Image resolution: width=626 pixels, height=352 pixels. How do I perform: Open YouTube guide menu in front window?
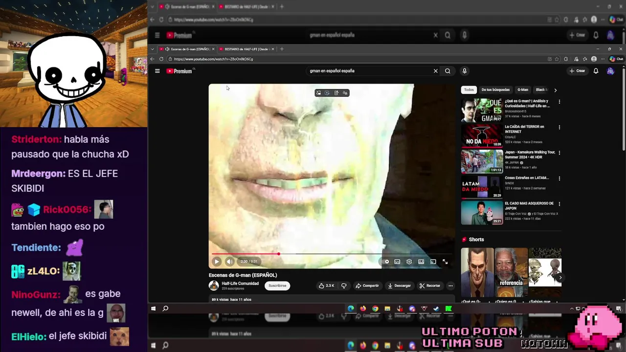pos(157,71)
